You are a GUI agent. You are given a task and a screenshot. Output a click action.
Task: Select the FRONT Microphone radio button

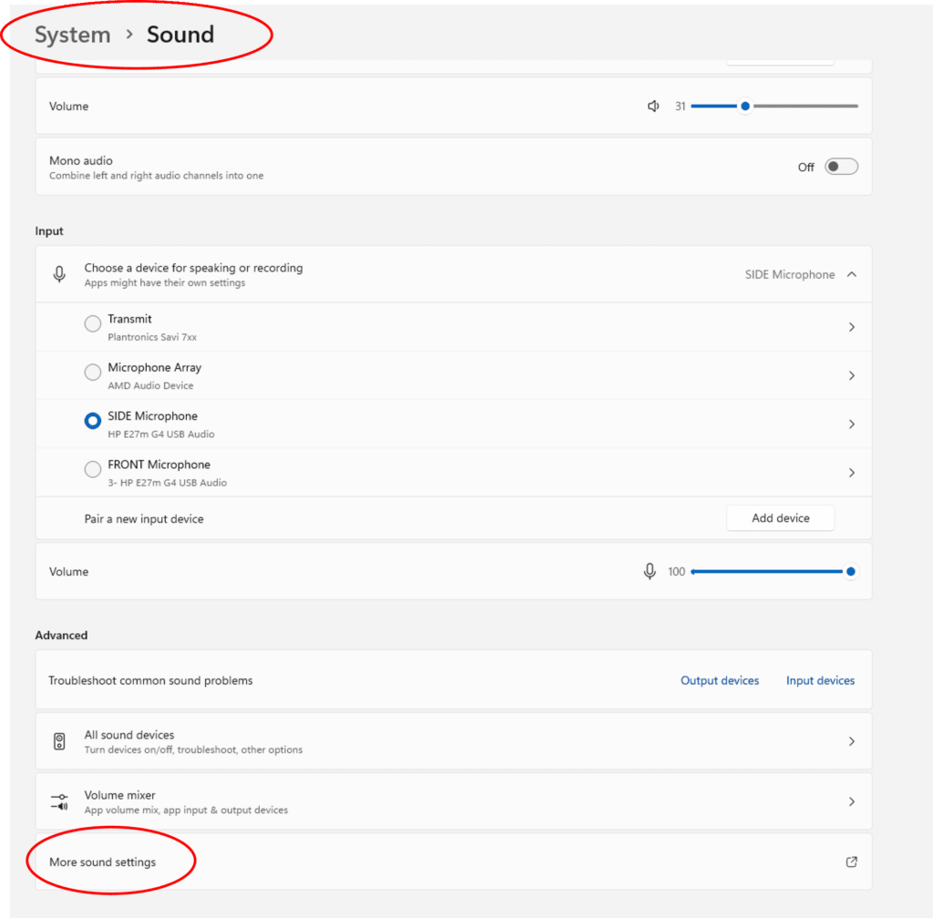93,470
